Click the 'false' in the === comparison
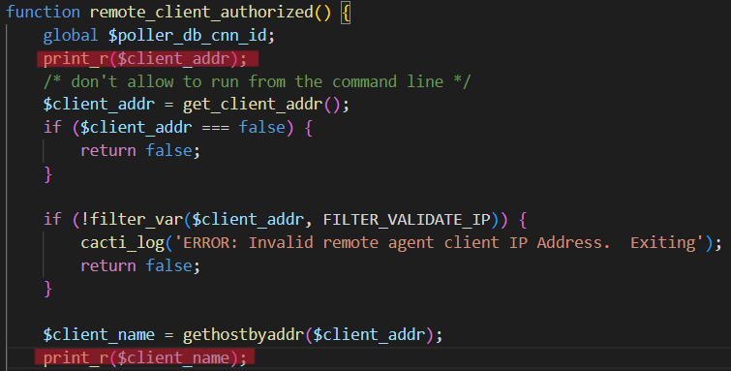 [261, 127]
